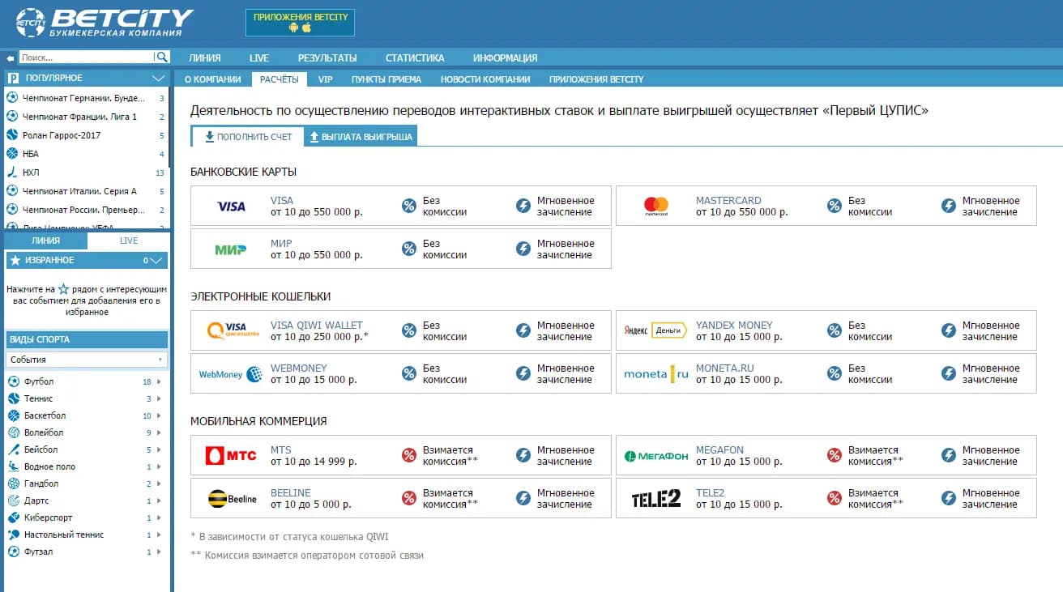Switch to the VIP tab
1063x592 pixels.
(326, 79)
